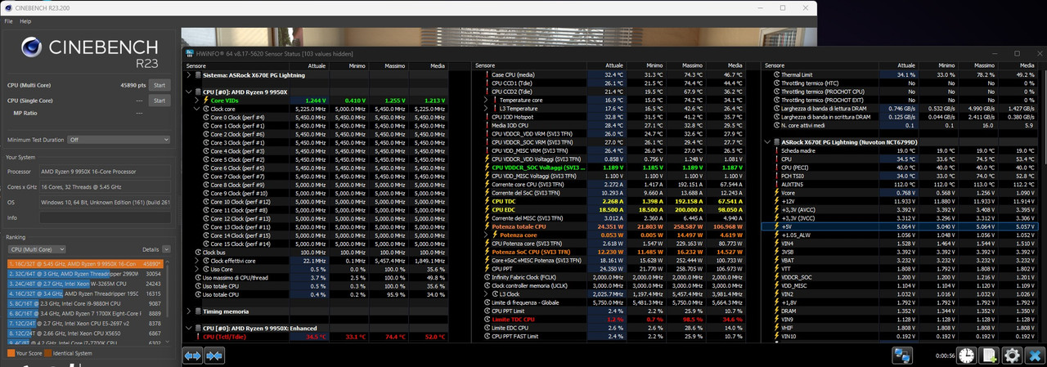Viewport: 1047px width, 367px height.
Task: Click the orange Your Score legend swatch
Action: point(11,353)
